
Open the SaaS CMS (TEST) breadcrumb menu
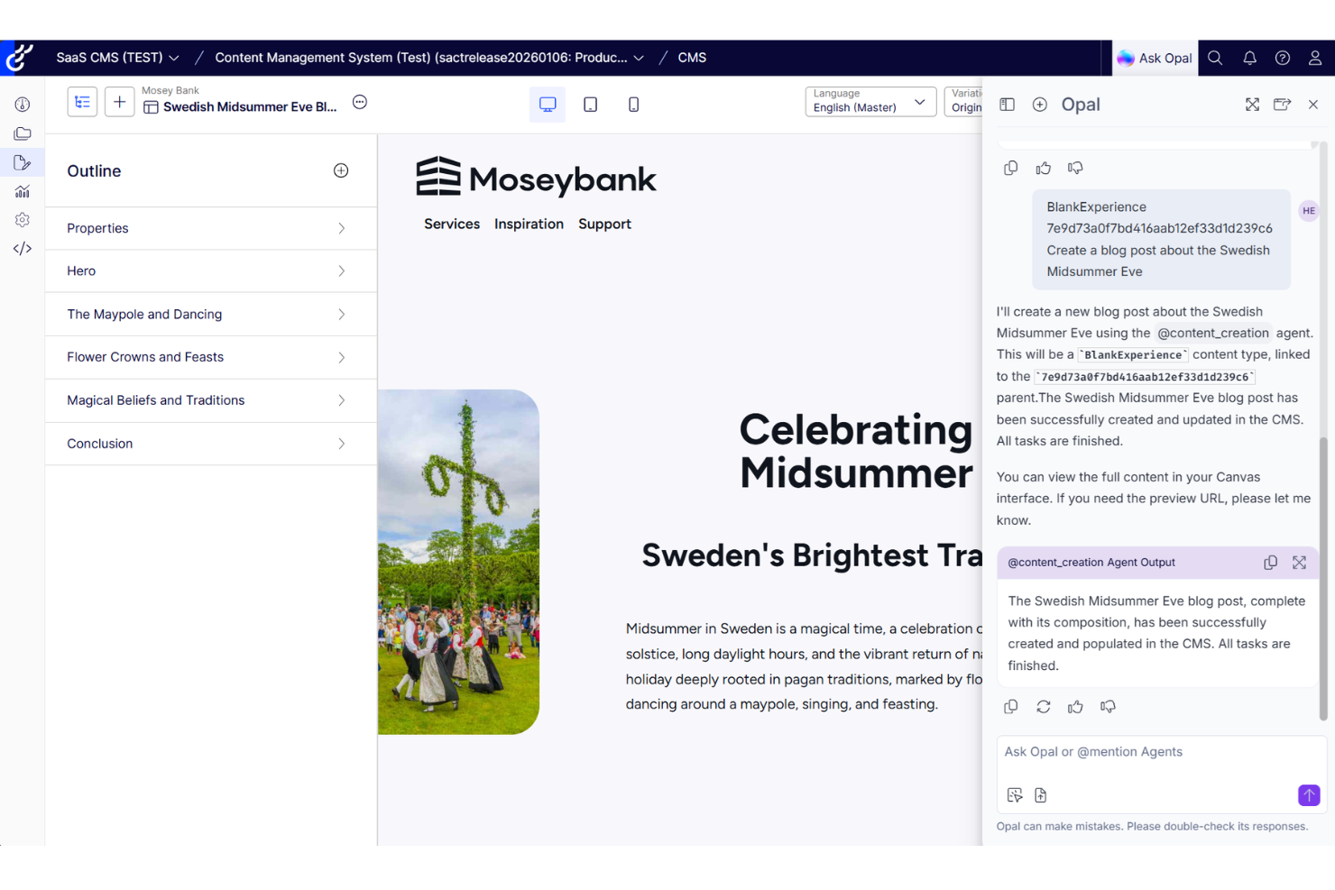[117, 57]
